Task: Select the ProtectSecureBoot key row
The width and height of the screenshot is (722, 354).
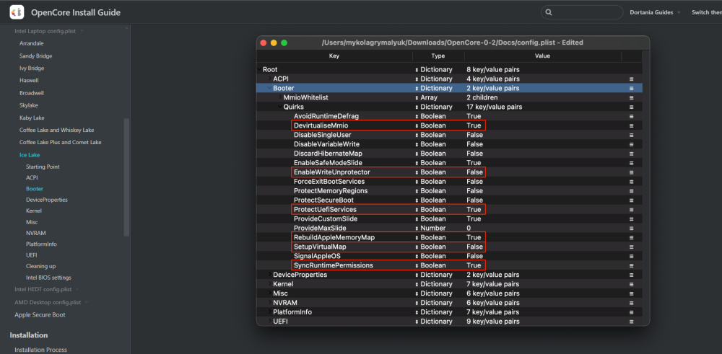Action: [323, 200]
